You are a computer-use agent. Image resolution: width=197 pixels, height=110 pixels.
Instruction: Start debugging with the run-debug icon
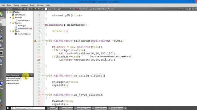pos(1,101)
